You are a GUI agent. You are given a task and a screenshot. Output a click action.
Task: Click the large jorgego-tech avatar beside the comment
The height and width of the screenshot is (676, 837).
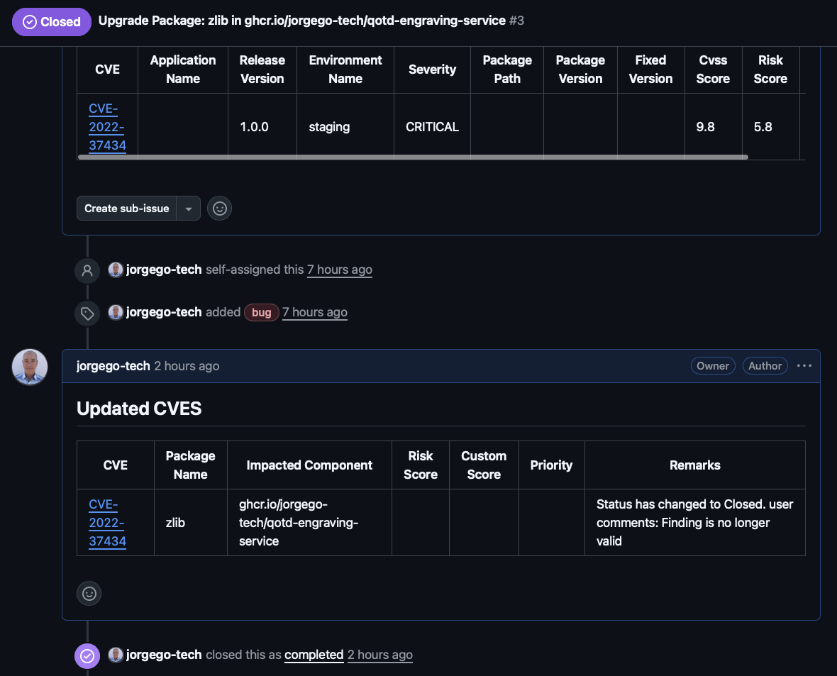[x=30, y=367]
